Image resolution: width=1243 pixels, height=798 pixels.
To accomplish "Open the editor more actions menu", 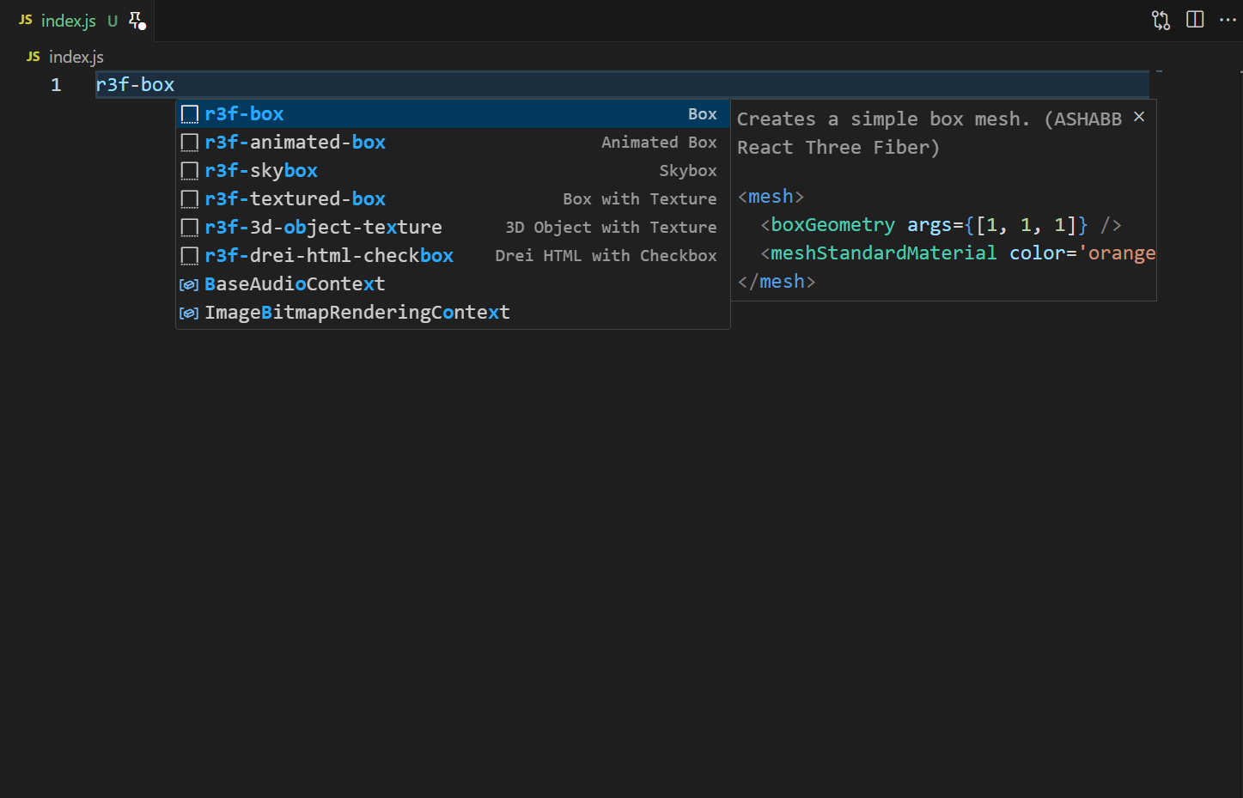I will [x=1228, y=20].
